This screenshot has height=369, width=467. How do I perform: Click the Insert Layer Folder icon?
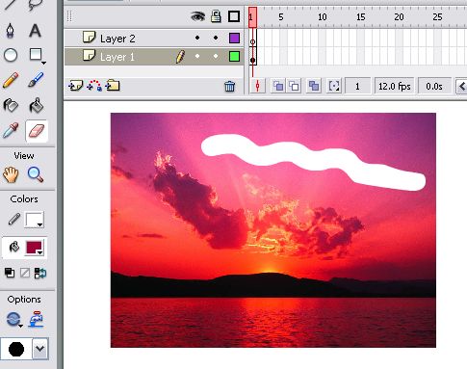(113, 86)
